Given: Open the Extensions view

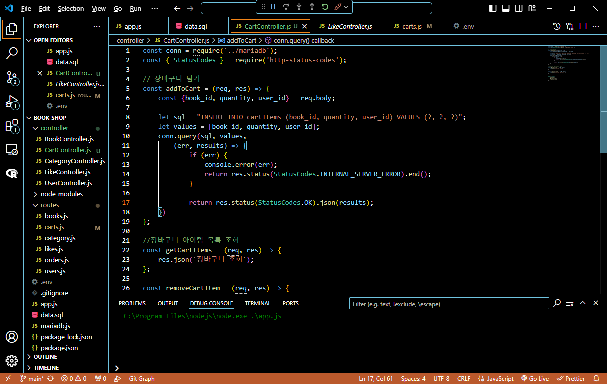Looking at the screenshot, I should click(12, 126).
